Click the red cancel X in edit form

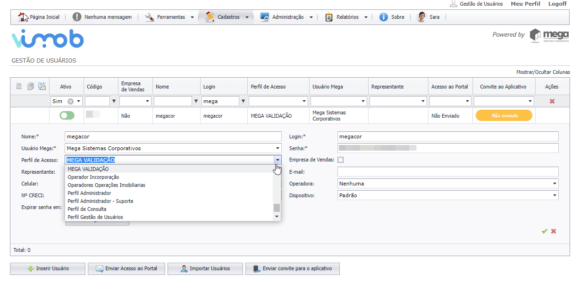pos(554,231)
